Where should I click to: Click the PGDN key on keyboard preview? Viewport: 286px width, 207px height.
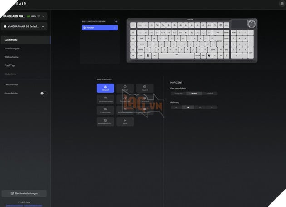(227, 44)
